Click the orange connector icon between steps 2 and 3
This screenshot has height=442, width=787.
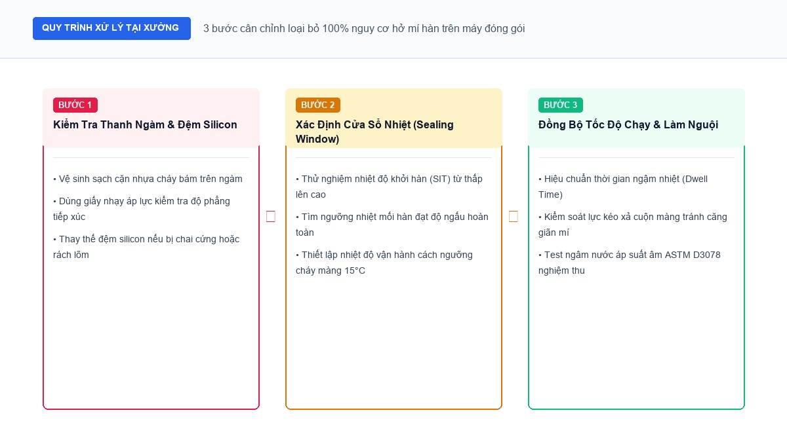[x=514, y=217]
